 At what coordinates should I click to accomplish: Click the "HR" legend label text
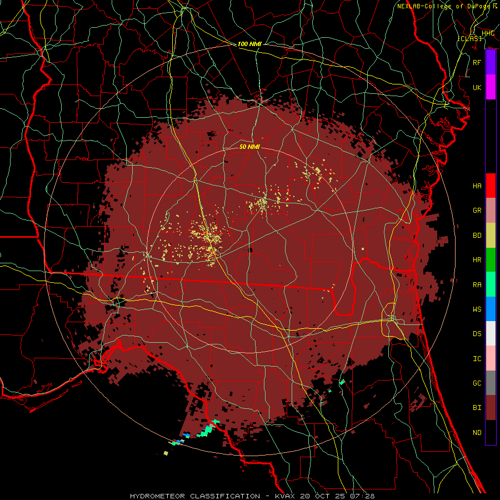477,260
